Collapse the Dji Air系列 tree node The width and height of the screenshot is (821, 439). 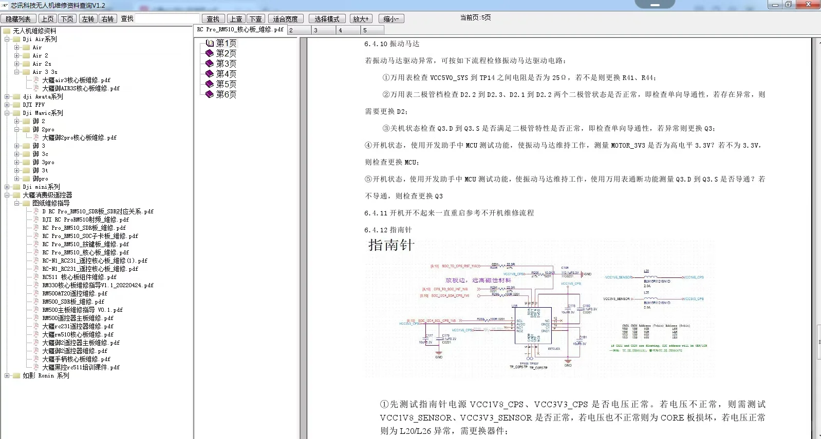pyautogui.click(x=7, y=39)
